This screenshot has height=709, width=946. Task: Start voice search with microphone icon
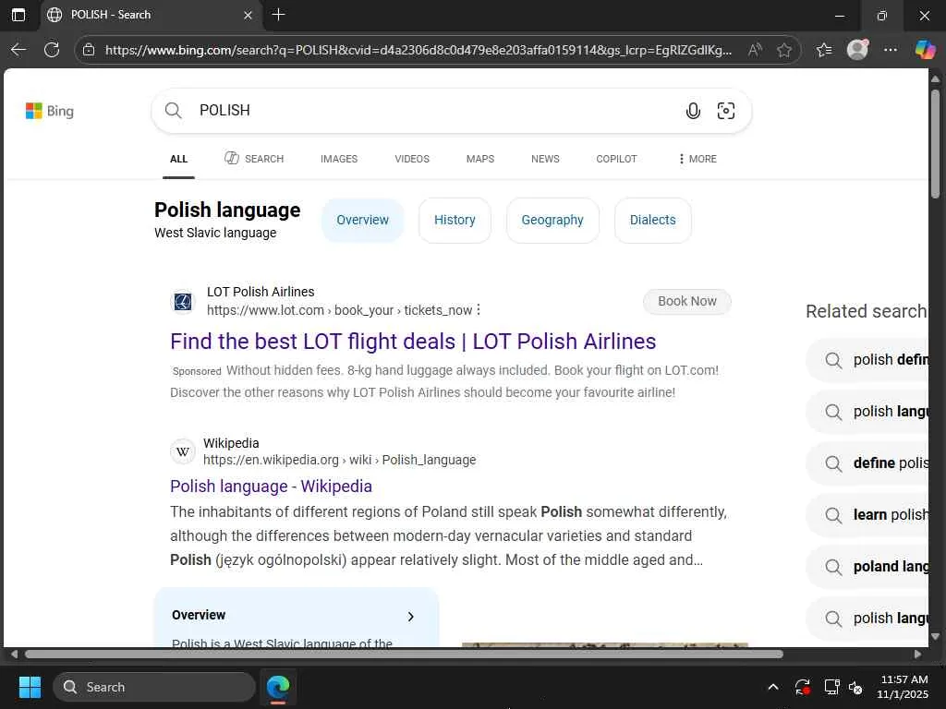pyautogui.click(x=693, y=111)
